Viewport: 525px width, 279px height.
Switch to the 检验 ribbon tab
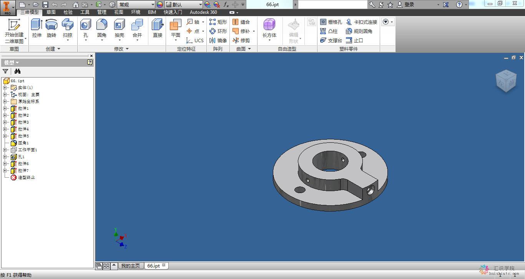(x=68, y=12)
